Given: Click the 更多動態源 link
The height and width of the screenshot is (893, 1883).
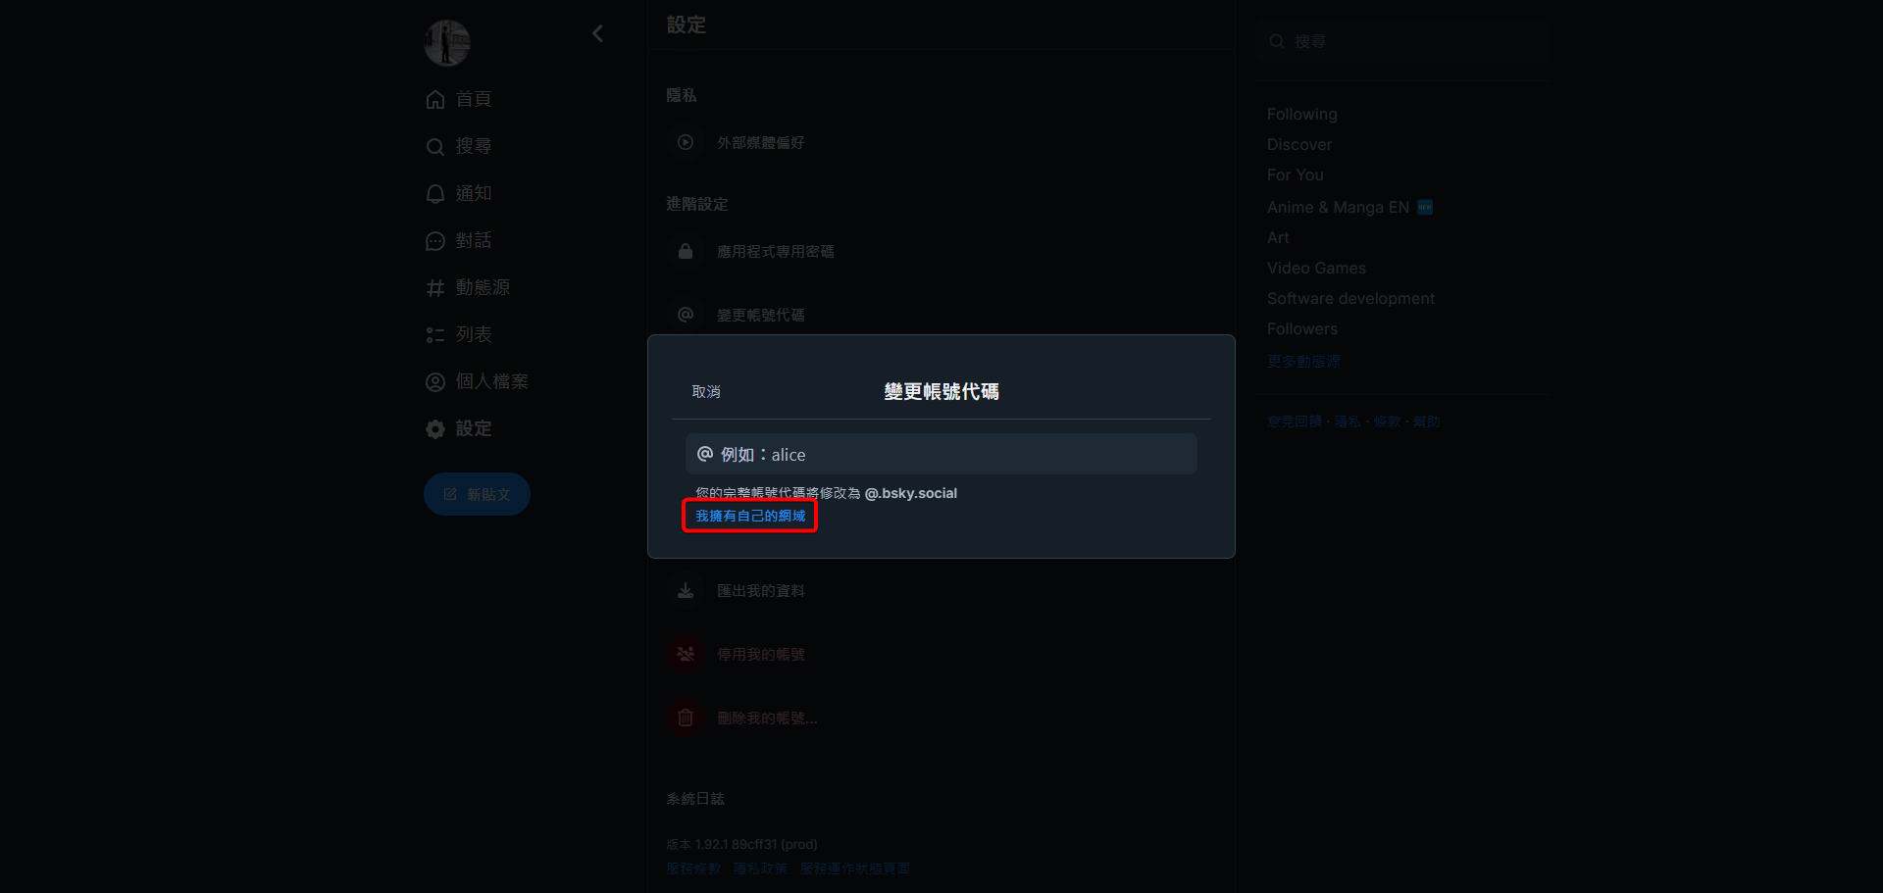Looking at the screenshot, I should (1303, 361).
